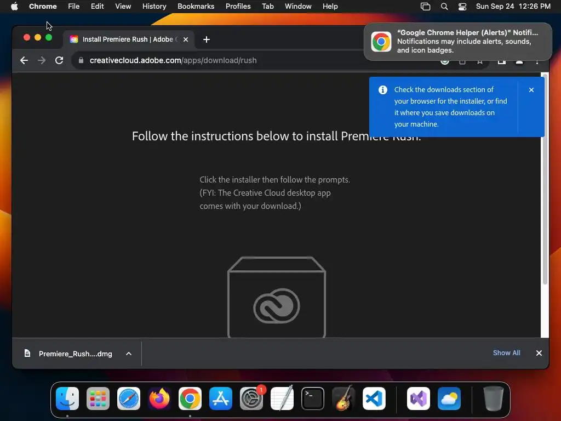The image size is (561, 421).
Task: Click the Spotlight search icon
Action: click(444, 7)
